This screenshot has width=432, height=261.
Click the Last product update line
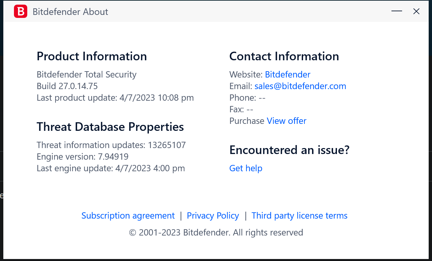click(x=115, y=98)
